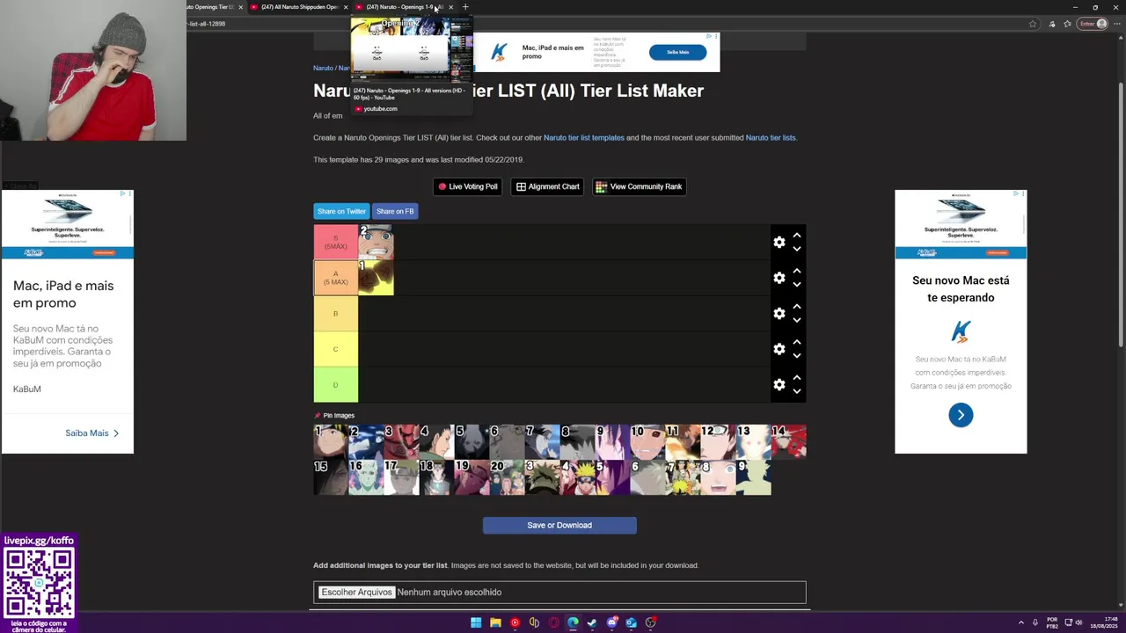Screen dimensions: 1126x633
Task: Open the Naruto tier lists link
Action: 771,137
